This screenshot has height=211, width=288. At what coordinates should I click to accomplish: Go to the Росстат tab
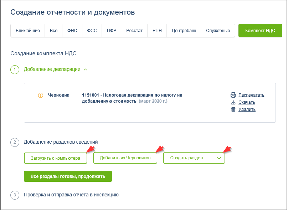coord(134,31)
